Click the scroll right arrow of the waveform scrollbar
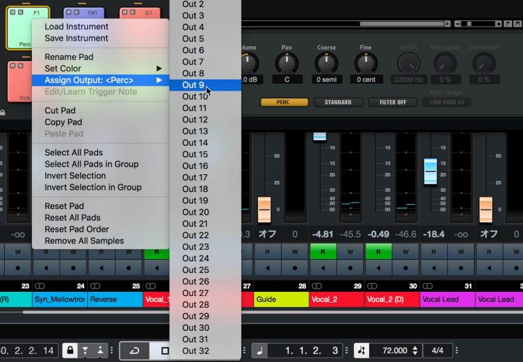The width and height of the screenshot is (523, 362). click(x=447, y=24)
